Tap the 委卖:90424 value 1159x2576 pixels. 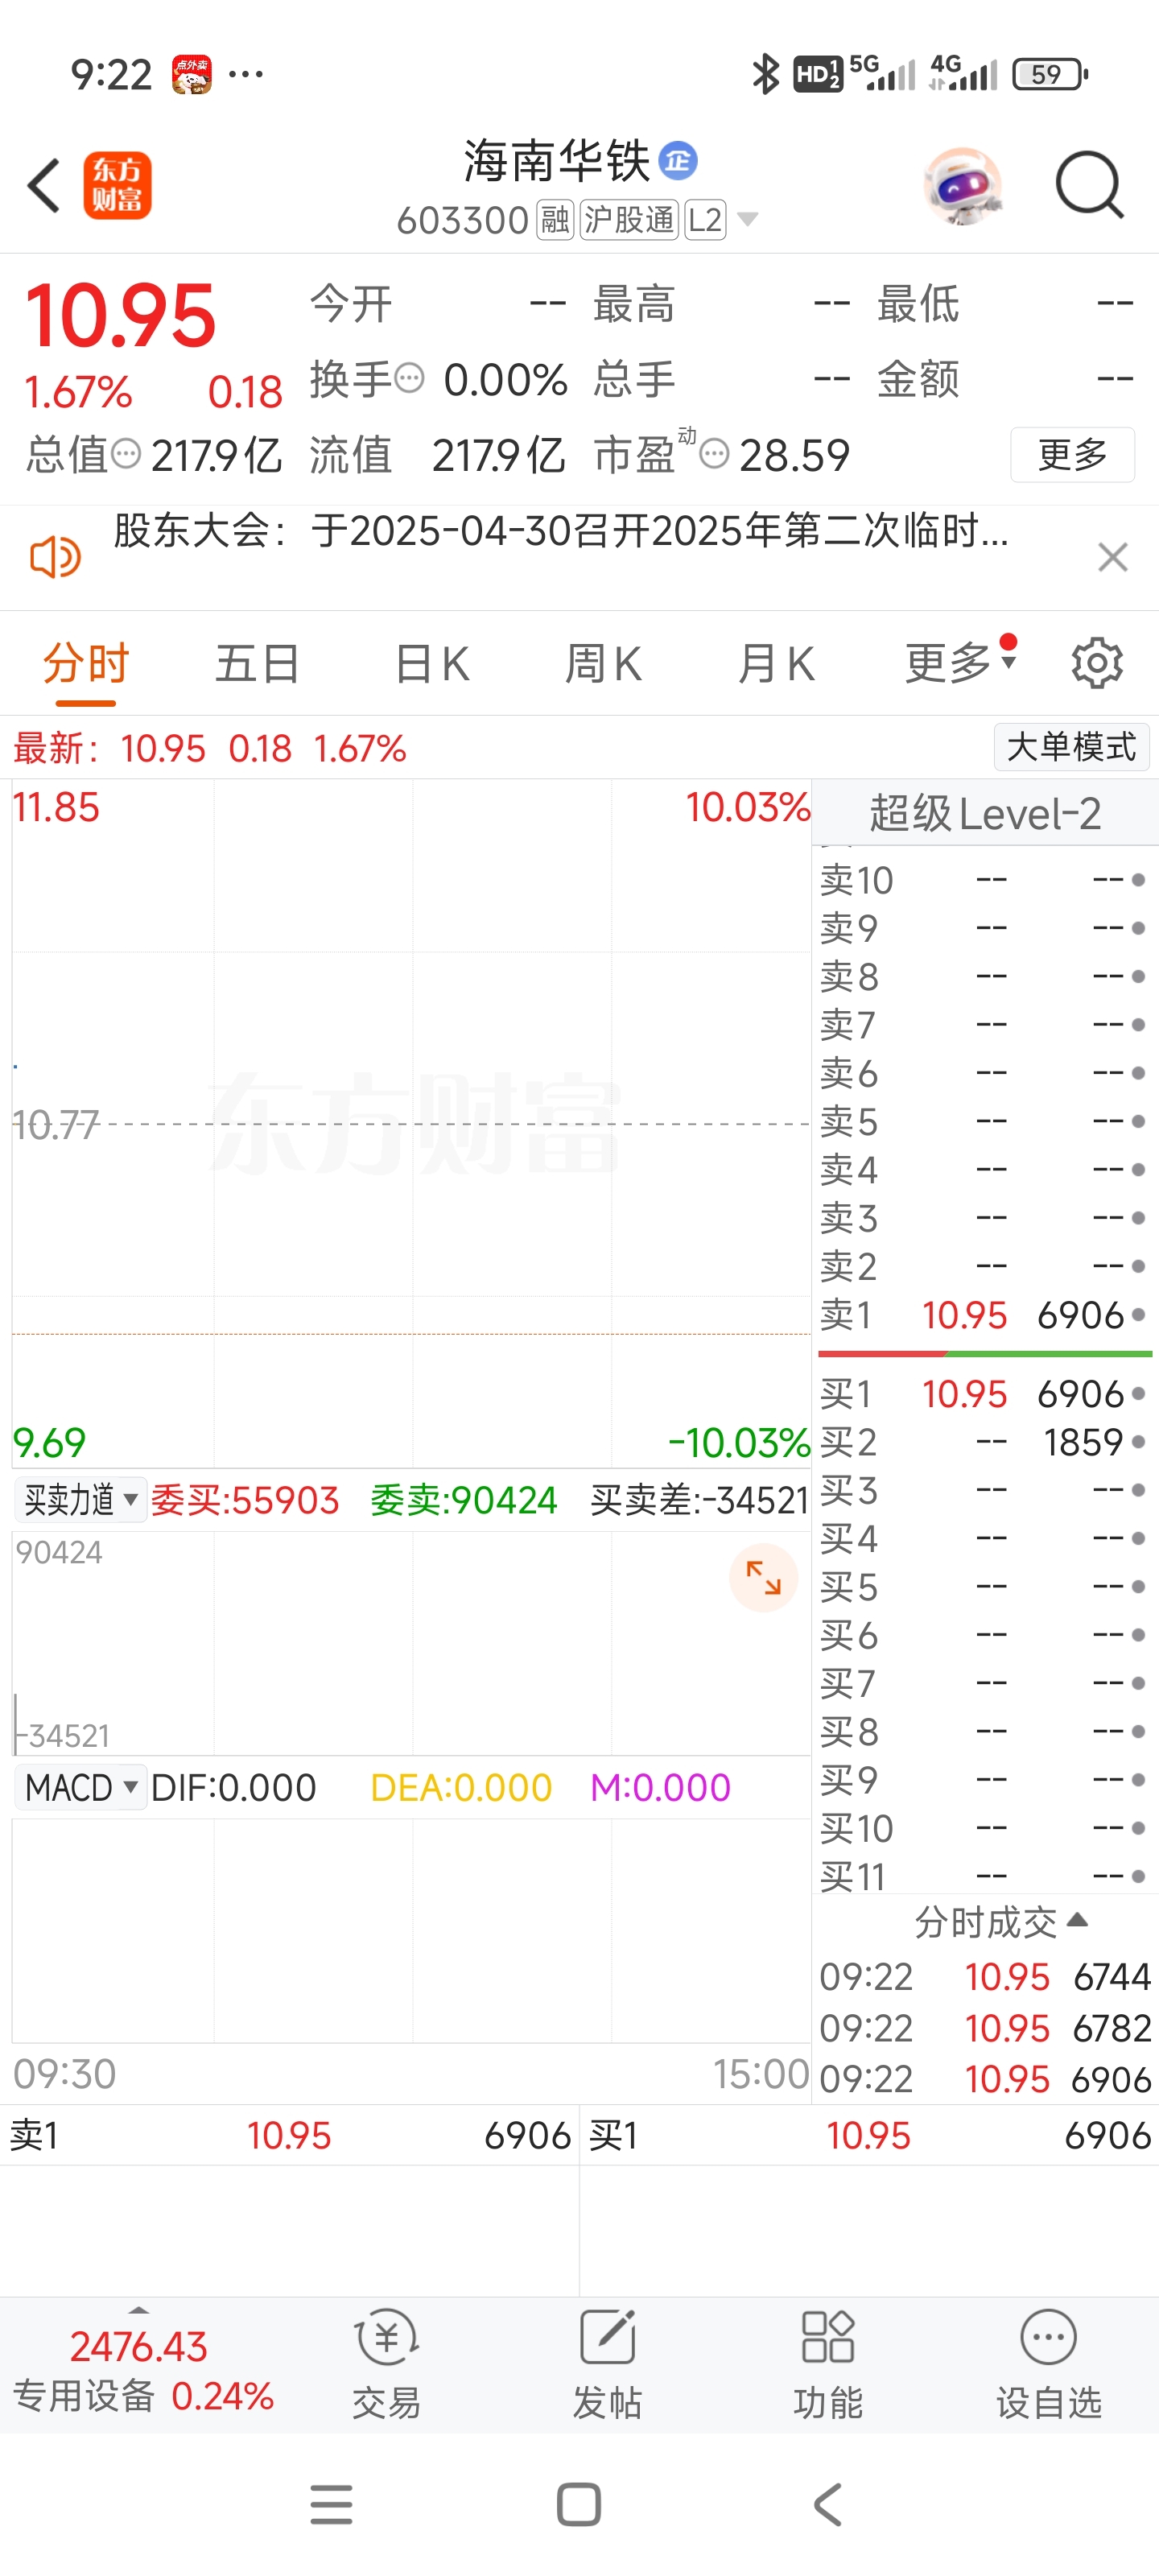[463, 1500]
